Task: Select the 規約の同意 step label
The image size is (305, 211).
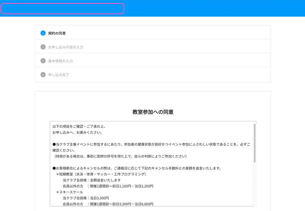Action: point(57,33)
